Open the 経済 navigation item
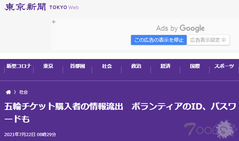Image resolution: width=239 pixels, height=141 pixels. pos(165,66)
